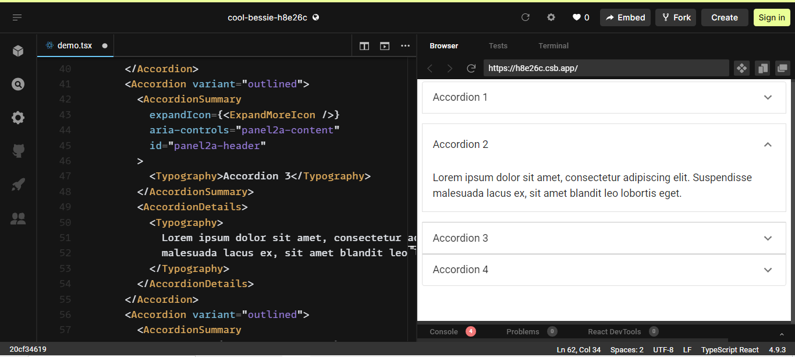Screen dimensions: 795x357
Task: Click the commit hash 20cf34619
Action: [28, 349]
